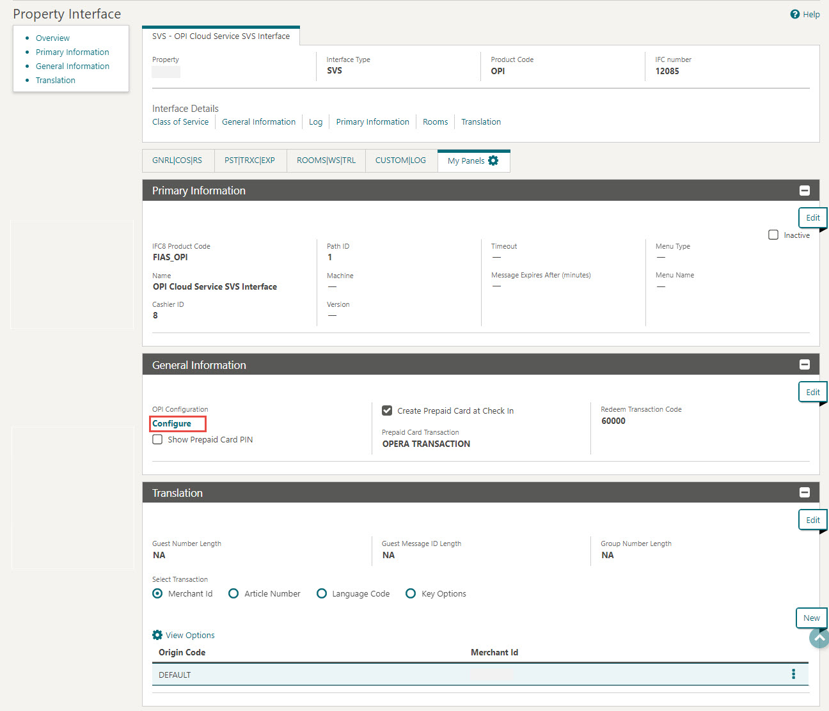The width and height of the screenshot is (829, 711).
Task: Click the OPERA TRANSACTION value
Action: pyautogui.click(x=426, y=444)
